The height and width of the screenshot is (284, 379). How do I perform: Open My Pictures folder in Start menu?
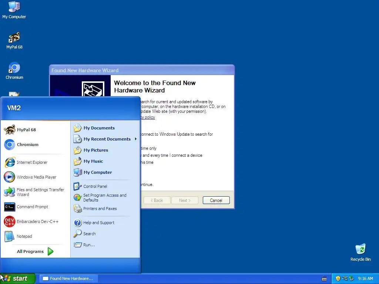[105, 150]
